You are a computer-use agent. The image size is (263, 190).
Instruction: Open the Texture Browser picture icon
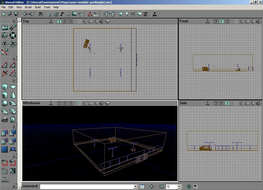tap(74, 14)
